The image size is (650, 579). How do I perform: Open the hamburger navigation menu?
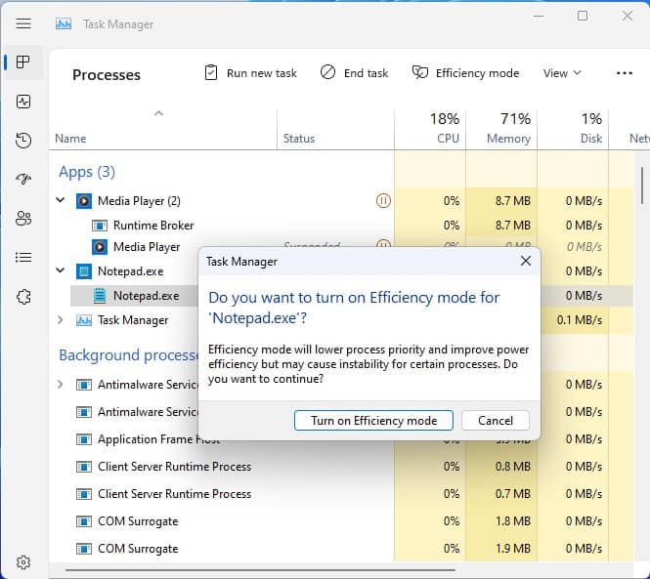tap(23, 23)
